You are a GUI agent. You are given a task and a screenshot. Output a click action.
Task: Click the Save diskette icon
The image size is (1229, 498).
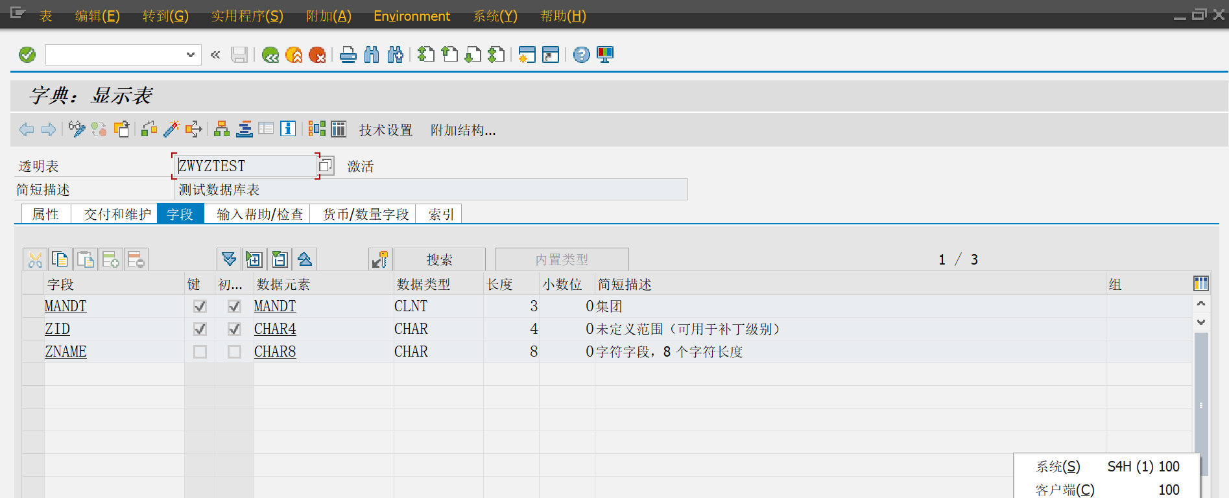click(x=239, y=55)
